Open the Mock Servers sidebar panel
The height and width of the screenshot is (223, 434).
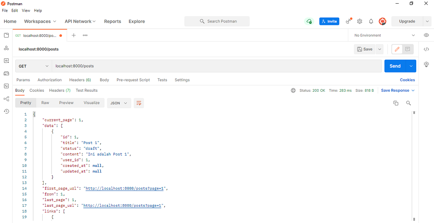click(x=6, y=73)
